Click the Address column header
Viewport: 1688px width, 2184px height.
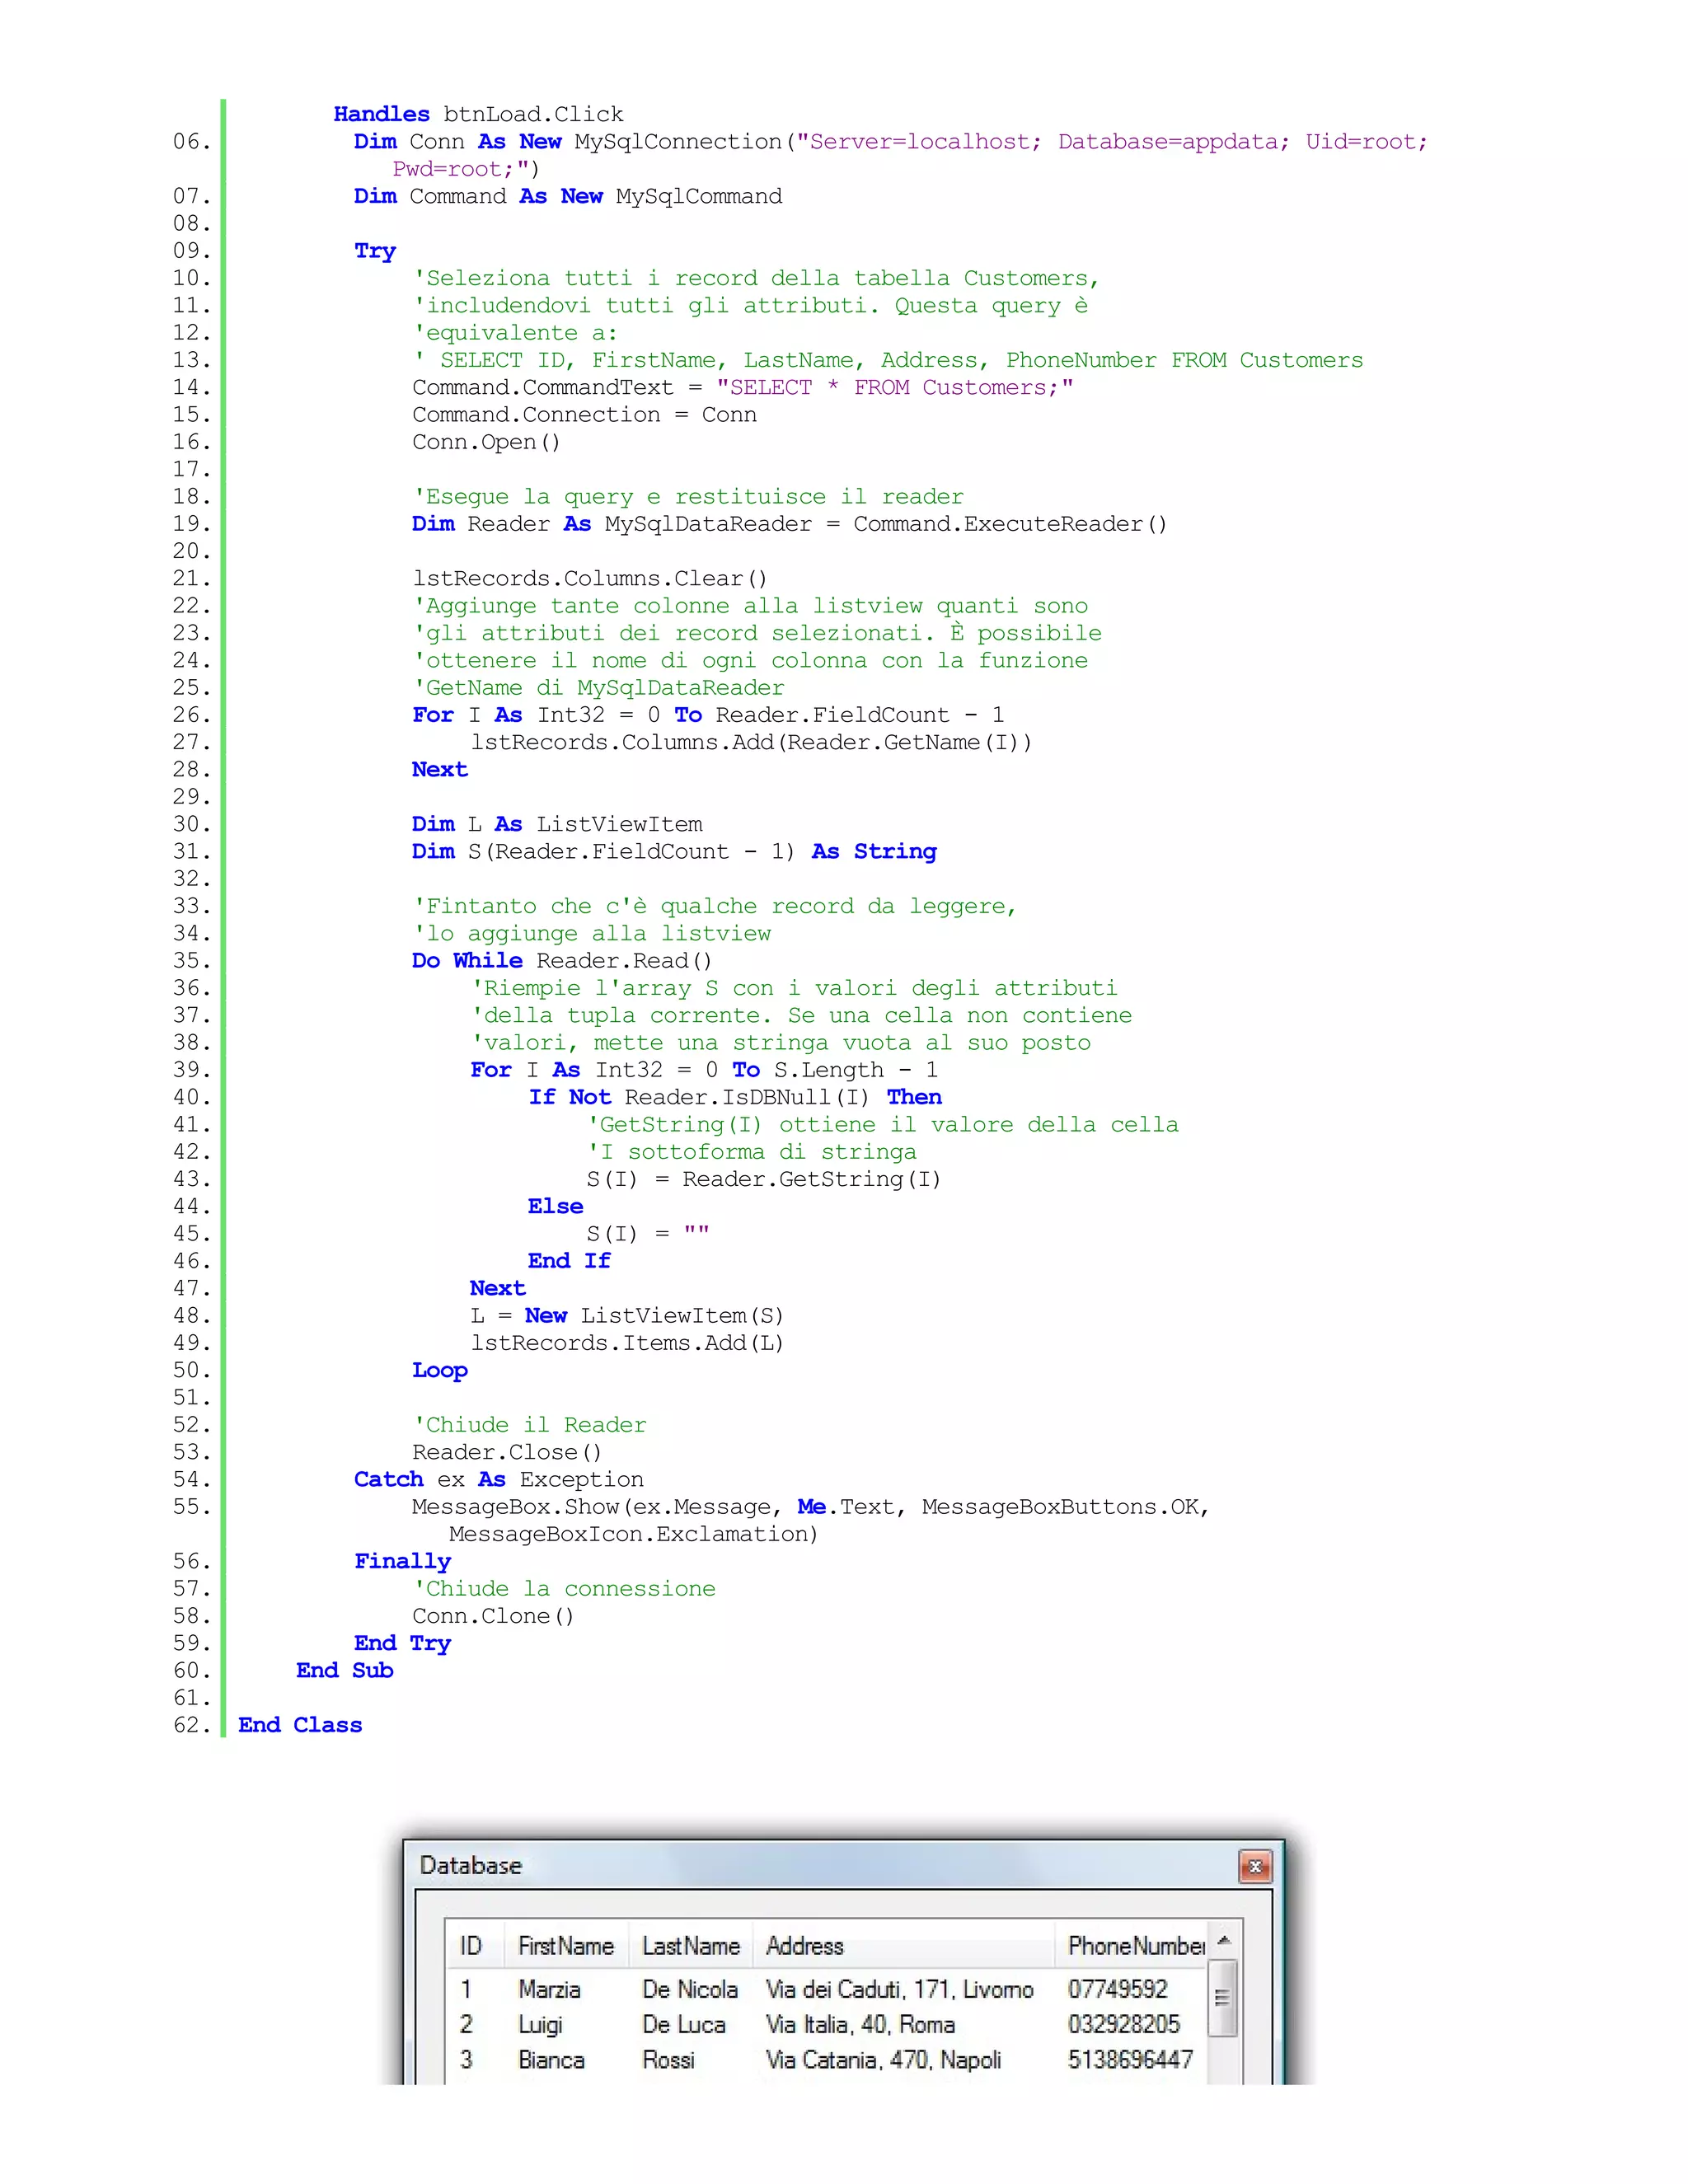click(903, 1946)
